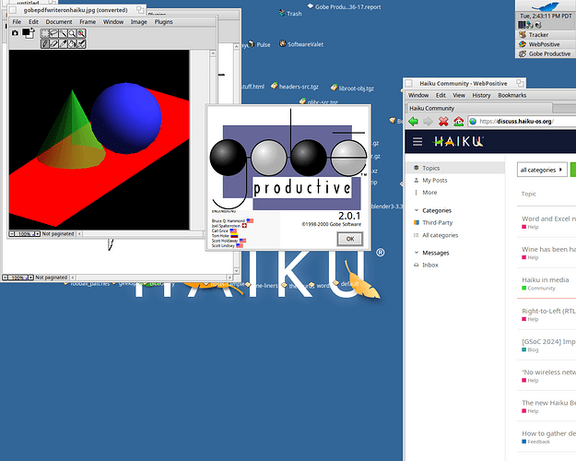Click the process controller tray icon
The image size is (576, 461).
tap(522, 25)
